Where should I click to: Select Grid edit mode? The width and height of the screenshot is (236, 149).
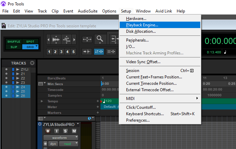tap(30, 47)
